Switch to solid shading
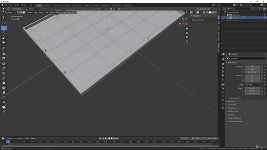Image resolution: width=267 pixels, height=150 pixels. click(210, 12)
